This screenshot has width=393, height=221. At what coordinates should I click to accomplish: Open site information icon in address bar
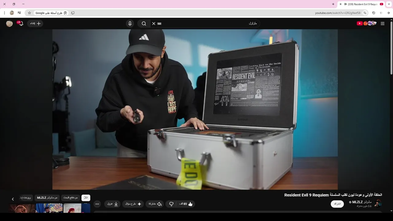[x=365, y=13]
